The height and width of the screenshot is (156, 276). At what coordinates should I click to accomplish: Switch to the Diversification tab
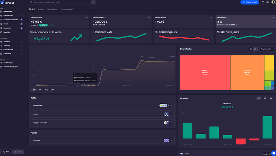[53, 9]
